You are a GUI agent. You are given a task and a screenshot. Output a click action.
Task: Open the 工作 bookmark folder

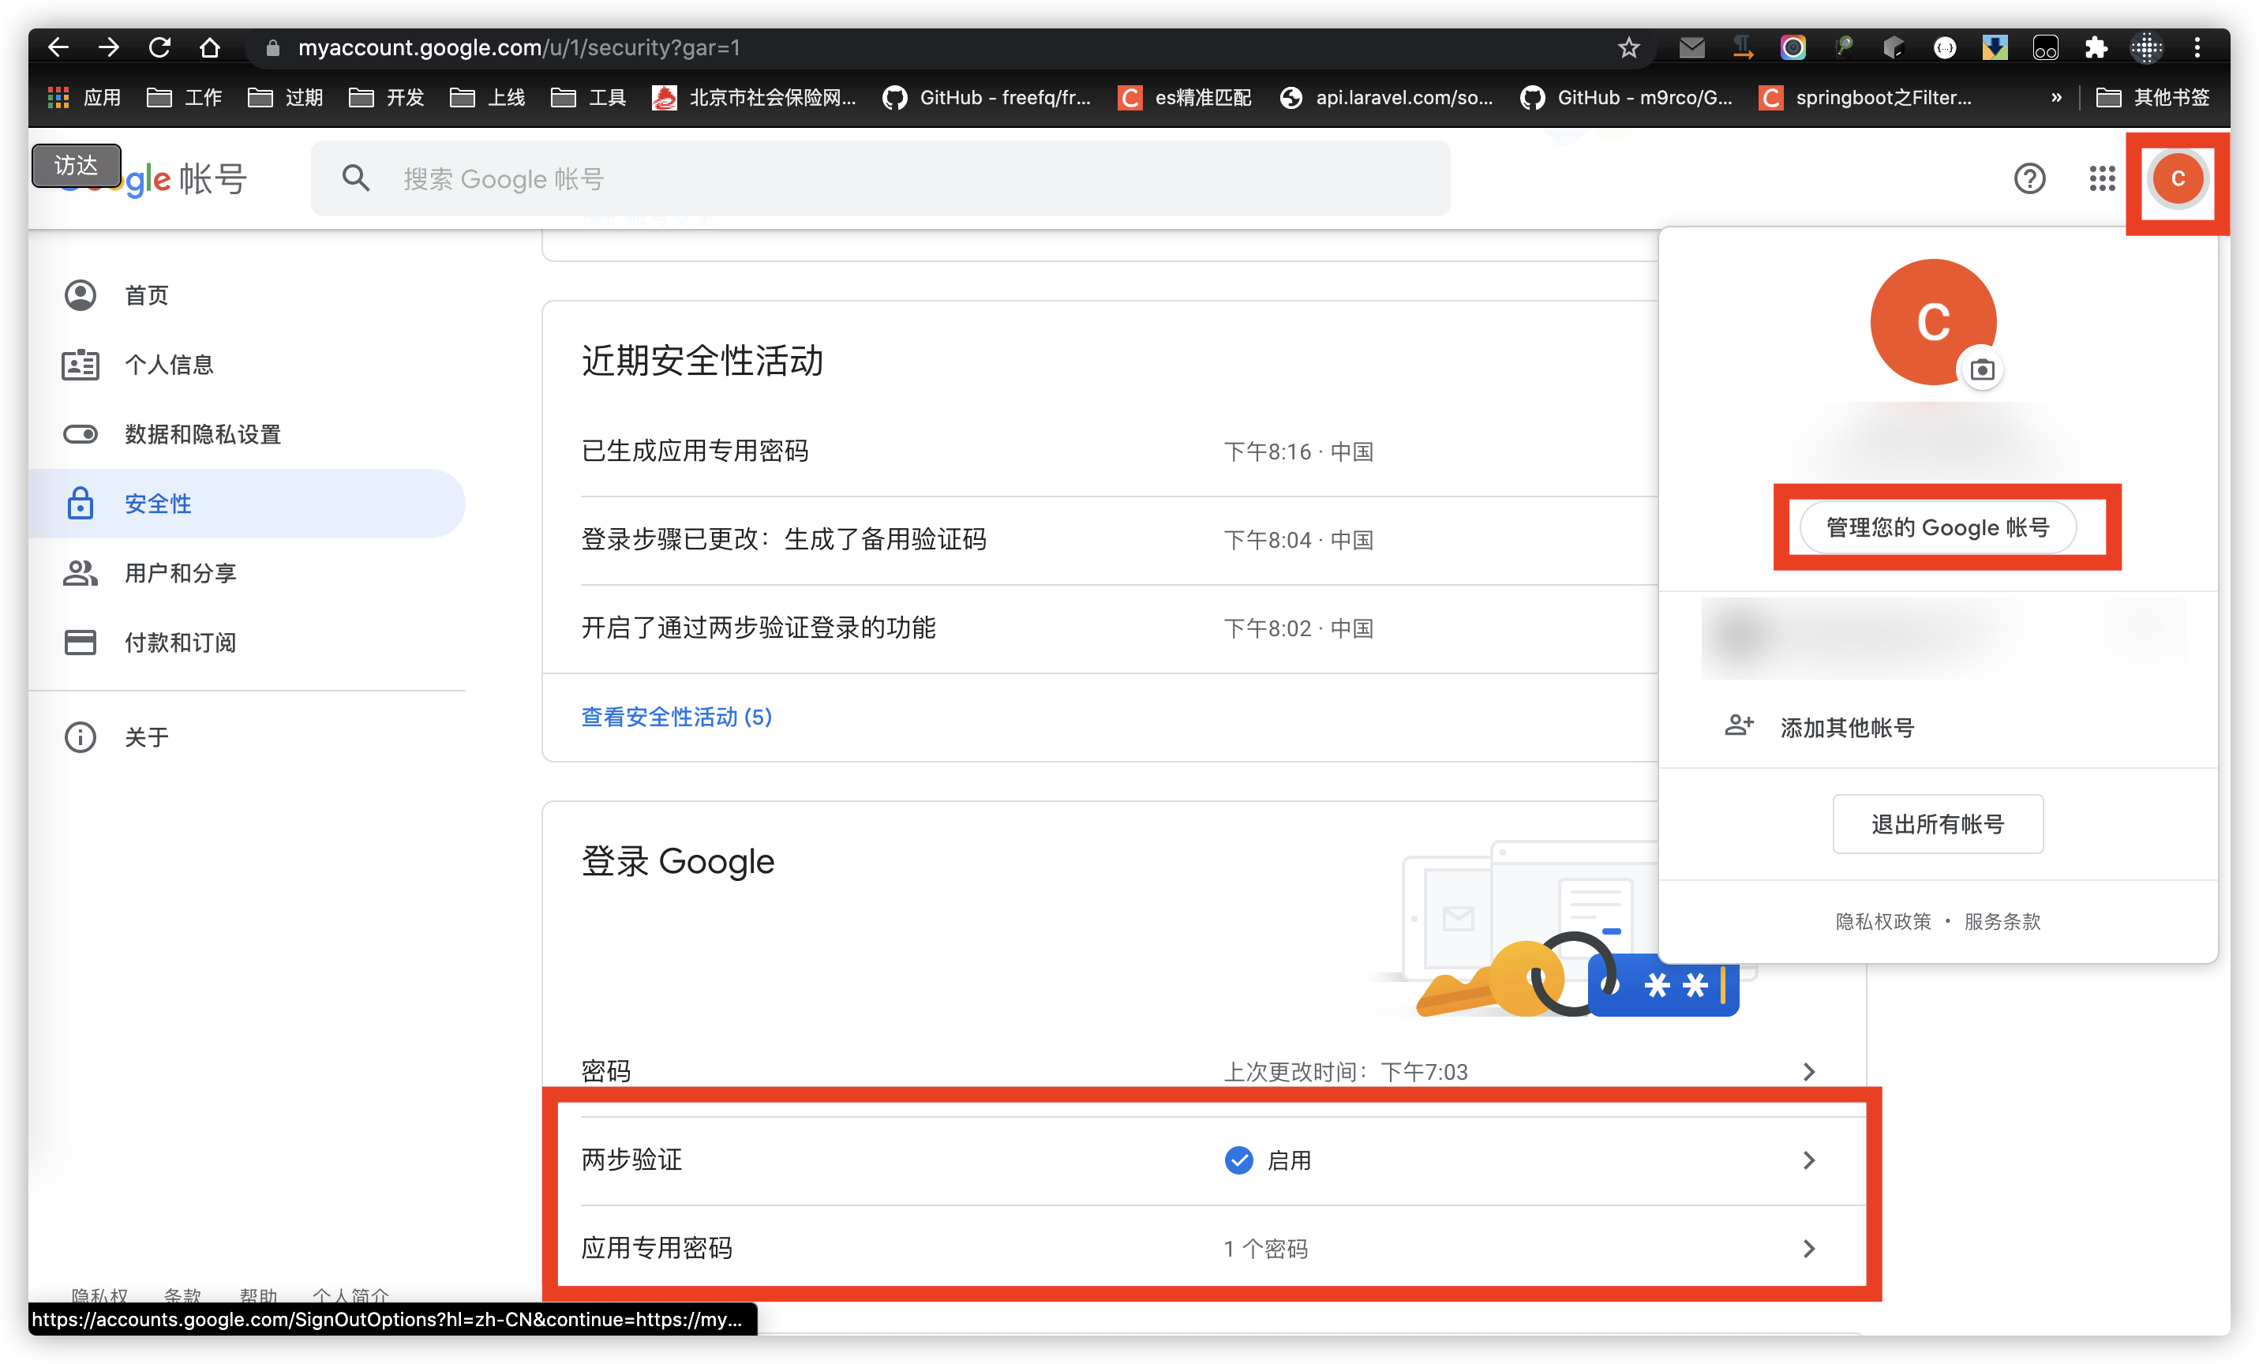(185, 97)
